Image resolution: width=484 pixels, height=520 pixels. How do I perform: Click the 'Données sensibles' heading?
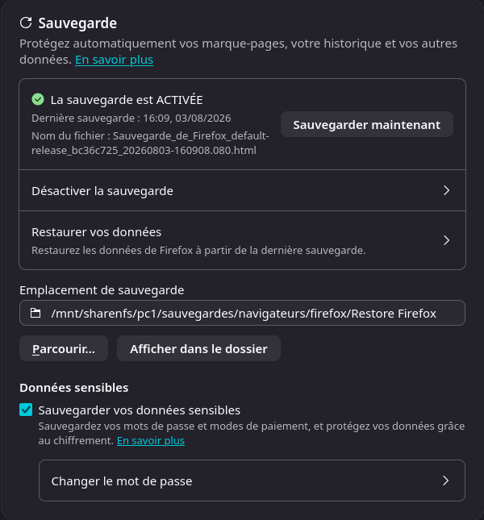(x=74, y=388)
